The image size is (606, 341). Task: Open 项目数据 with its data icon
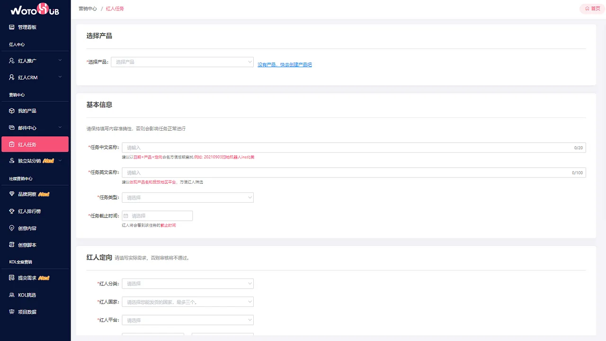coord(11,311)
